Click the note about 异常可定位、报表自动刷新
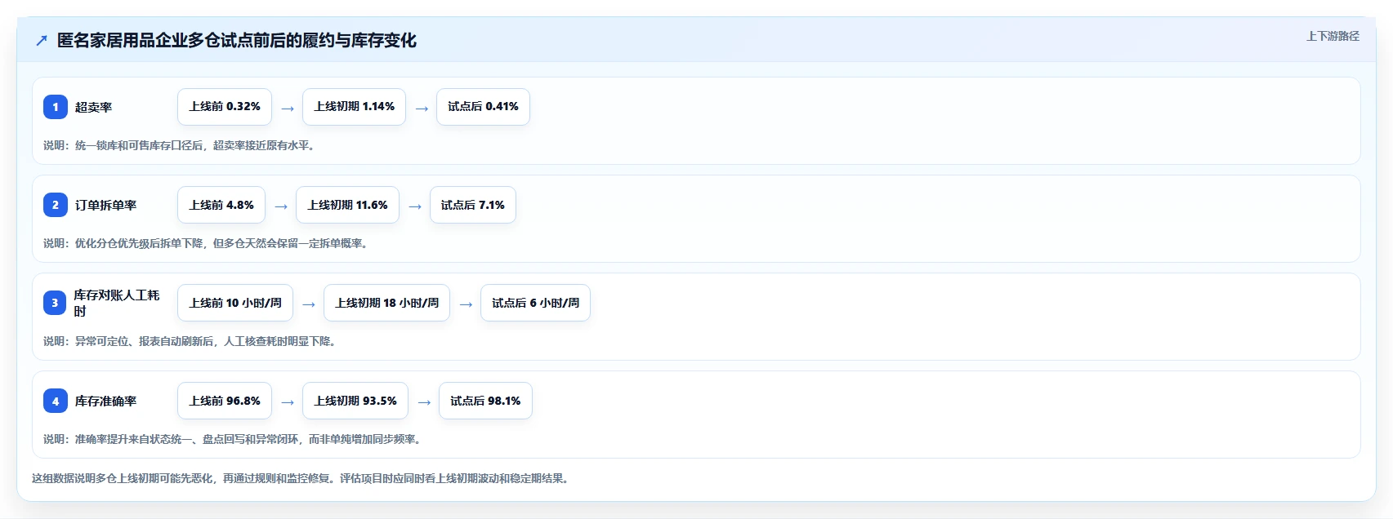The width and height of the screenshot is (1393, 519). click(x=190, y=341)
